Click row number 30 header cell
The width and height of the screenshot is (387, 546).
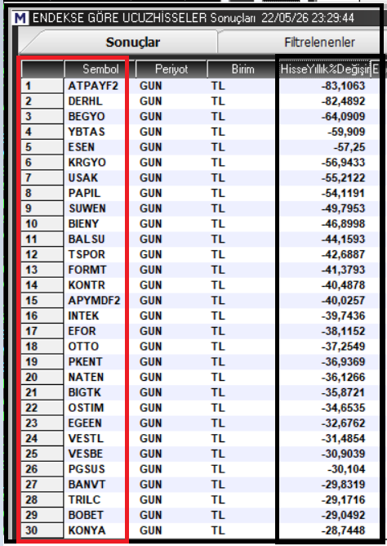tap(42, 530)
